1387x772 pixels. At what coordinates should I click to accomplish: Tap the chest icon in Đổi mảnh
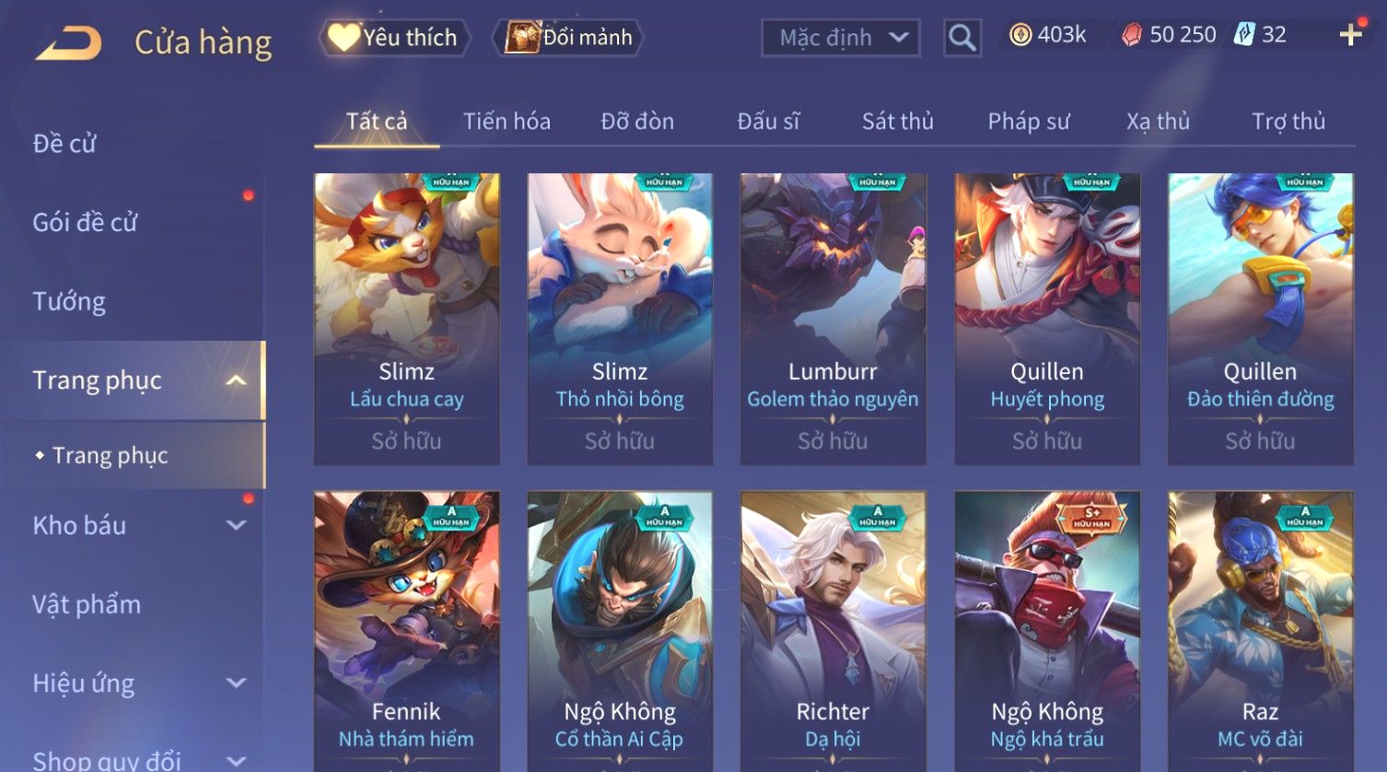click(521, 37)
